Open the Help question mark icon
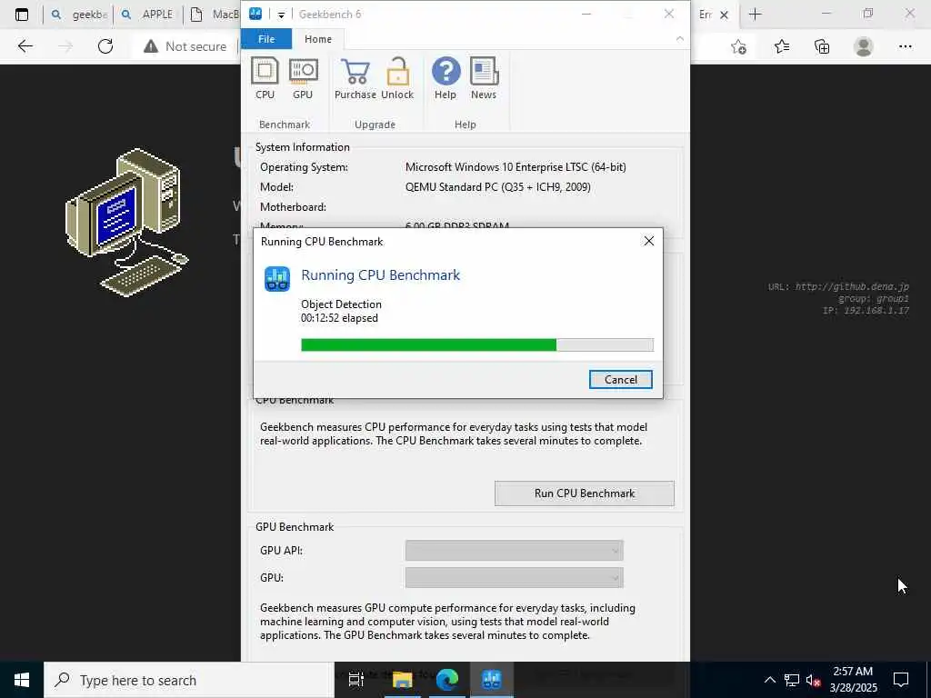931x698 pixels. tap(445, 78)
